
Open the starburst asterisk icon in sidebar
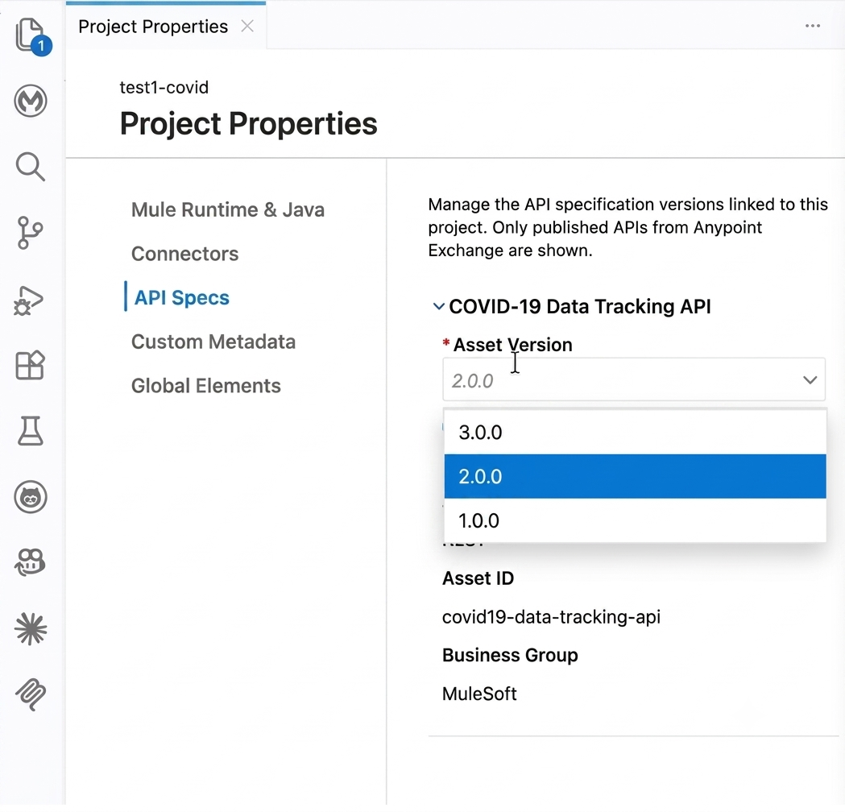pyautogui.click(x=31, y=629)
